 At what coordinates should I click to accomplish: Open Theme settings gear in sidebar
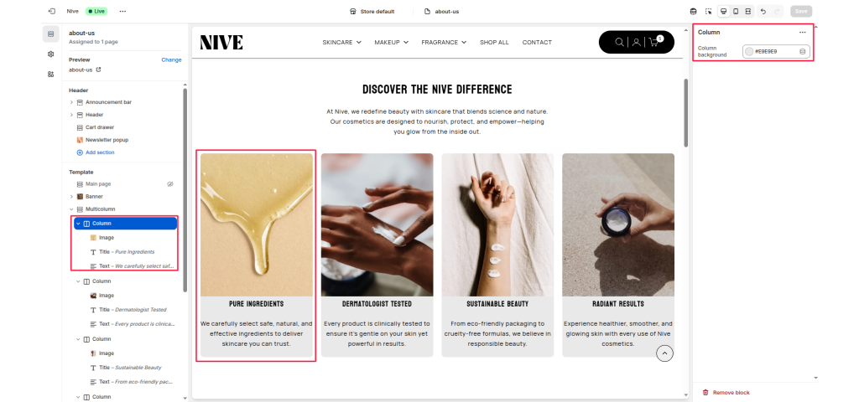point(51,54)
